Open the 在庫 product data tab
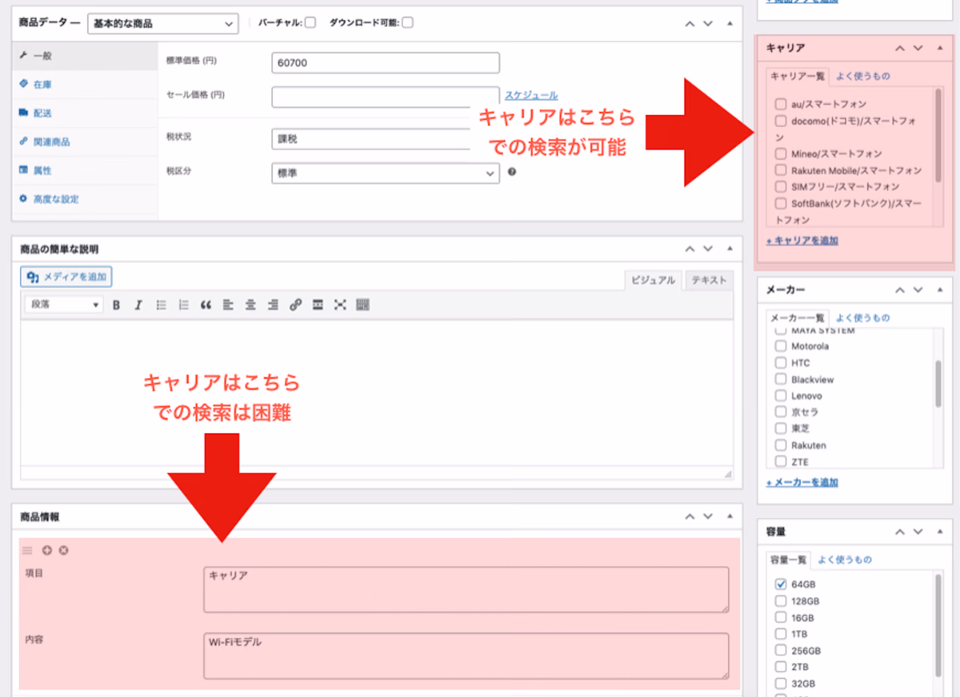Image resolution: width=960 pixels, height=697 pixels. coord(85,85)
